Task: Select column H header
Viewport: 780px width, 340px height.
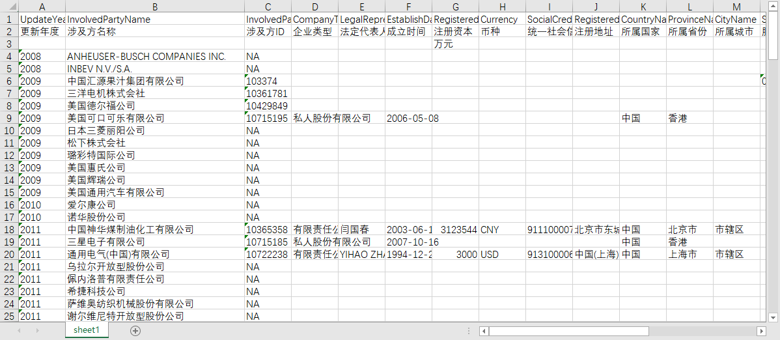Action: [502, 6]
